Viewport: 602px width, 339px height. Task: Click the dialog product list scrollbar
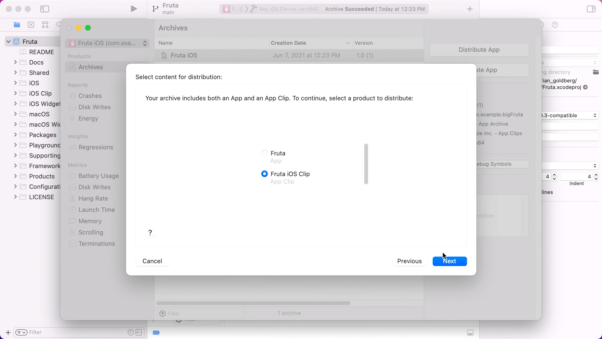(366, 164)
